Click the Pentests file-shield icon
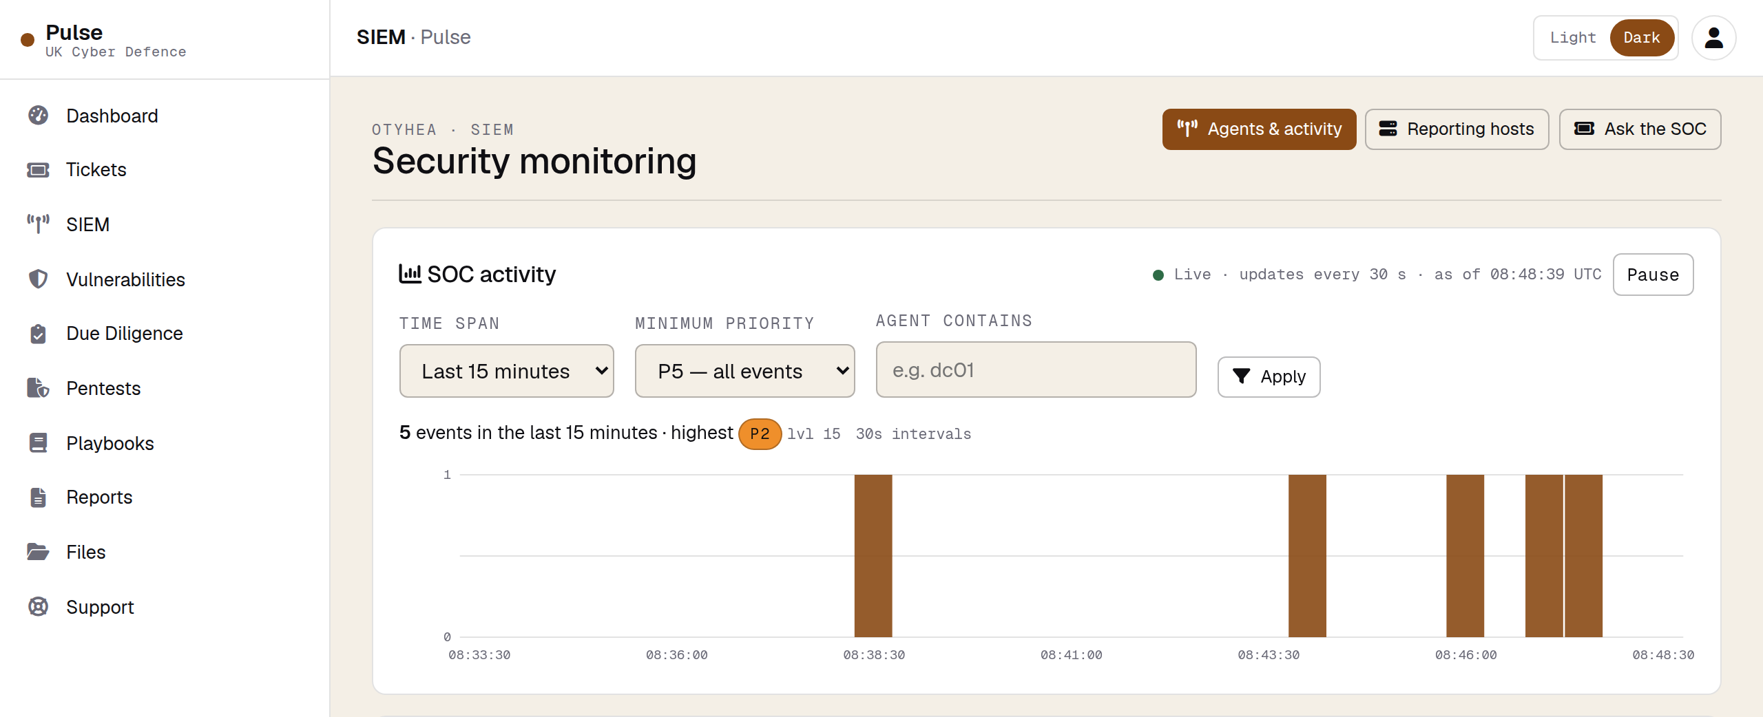1763x717 pixels. point(38,388)
